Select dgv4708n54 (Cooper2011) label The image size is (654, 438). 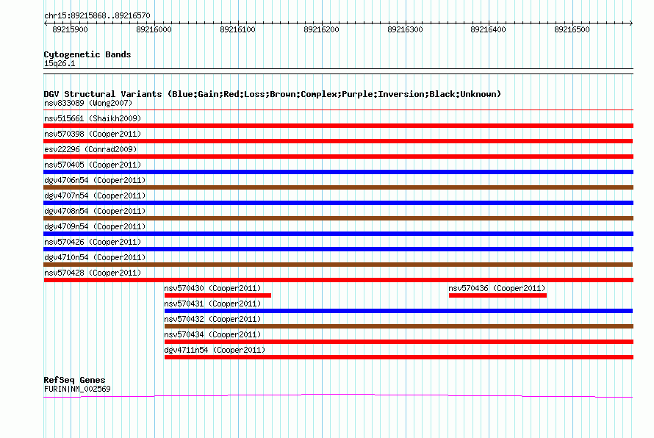coord(95,211)
